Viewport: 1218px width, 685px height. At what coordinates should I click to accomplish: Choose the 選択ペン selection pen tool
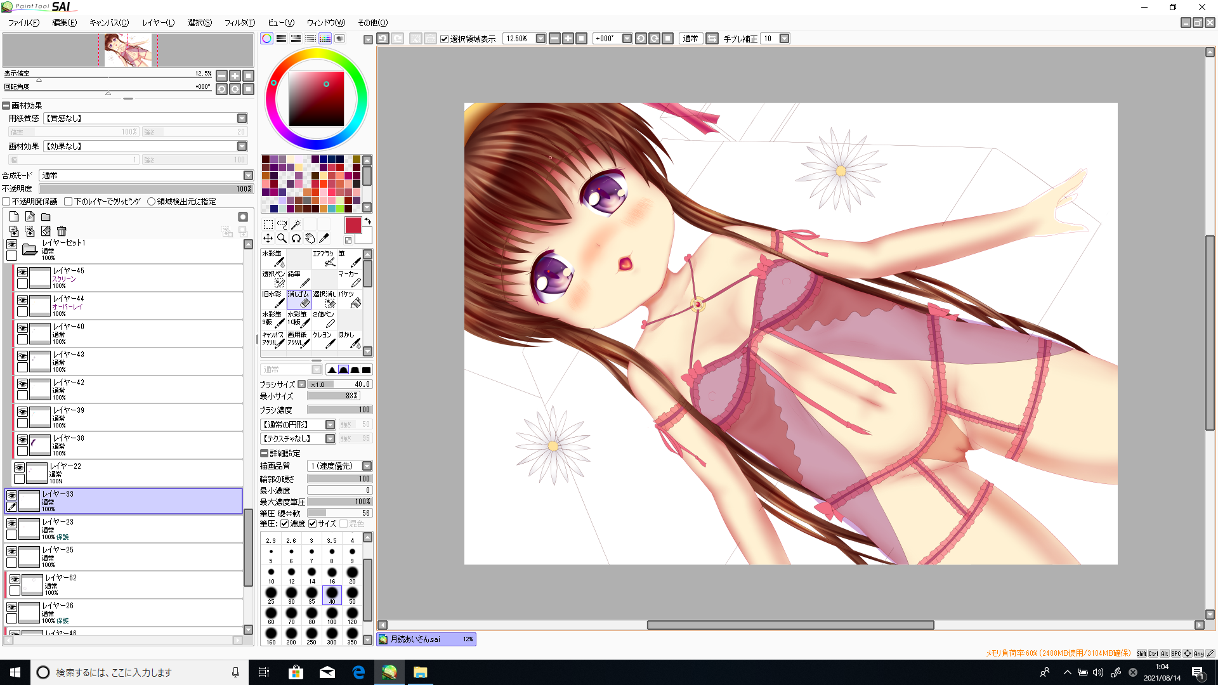(x=273, y=279)
